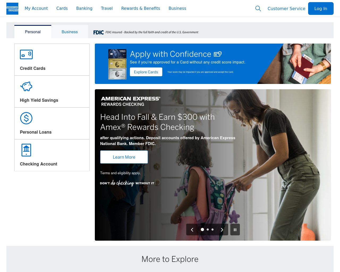340x272 pixels.
Task: Click the Personal Loans dollar icon
Action: click(26, 118)
